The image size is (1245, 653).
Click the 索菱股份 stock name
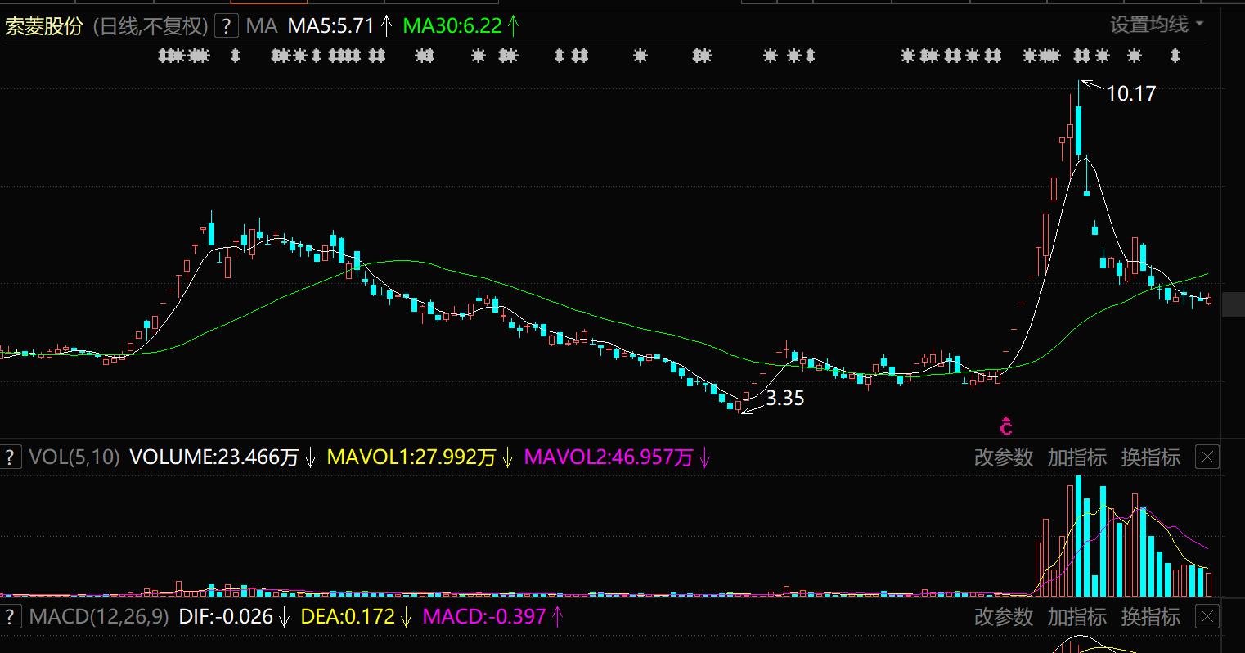coord(44,26)
